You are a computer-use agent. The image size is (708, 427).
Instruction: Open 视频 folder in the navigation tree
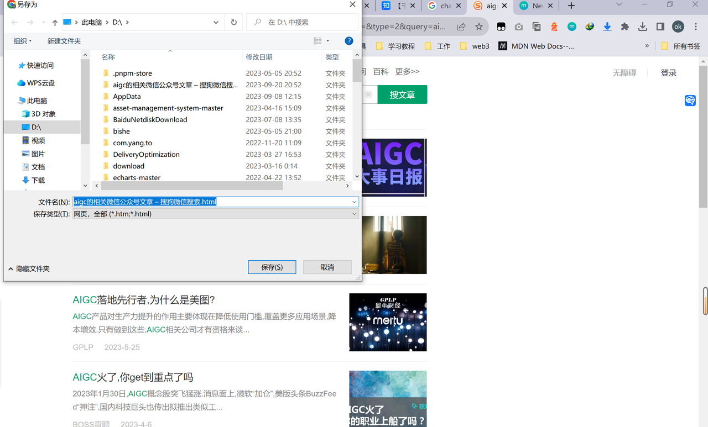tap(33, 140)
